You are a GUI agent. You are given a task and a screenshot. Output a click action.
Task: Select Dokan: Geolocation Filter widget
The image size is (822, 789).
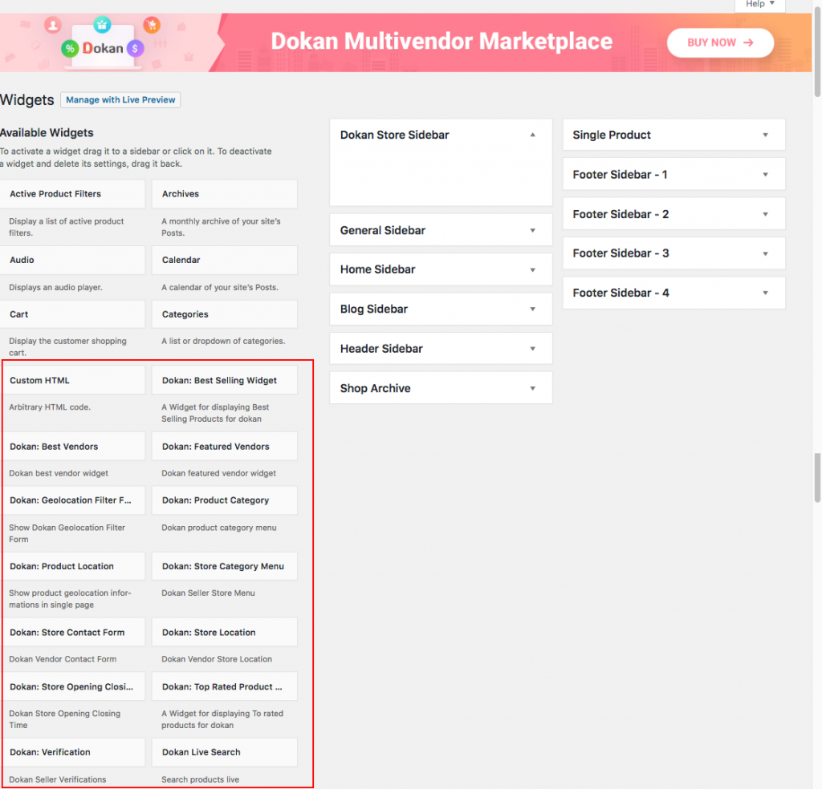point(72,500)
